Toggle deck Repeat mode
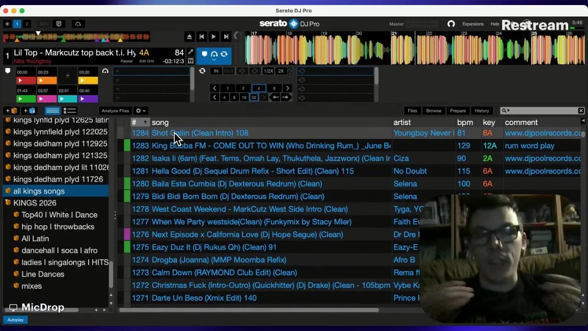Viewport: 588px width, 331px height. coord(127,61)
